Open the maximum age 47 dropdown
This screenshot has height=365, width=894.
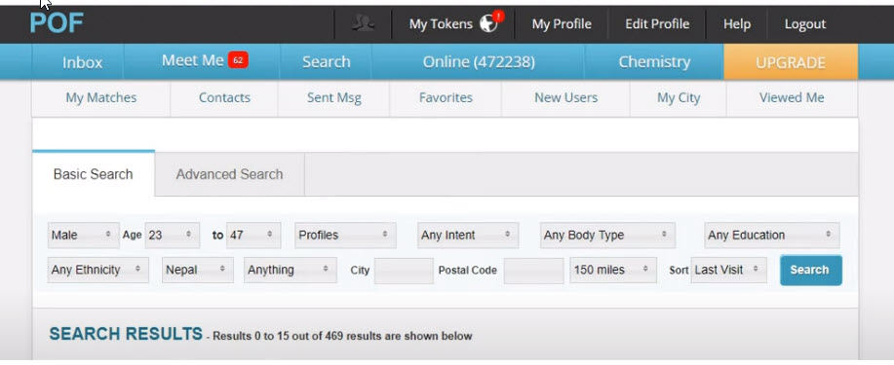click(x=253, y=236)
